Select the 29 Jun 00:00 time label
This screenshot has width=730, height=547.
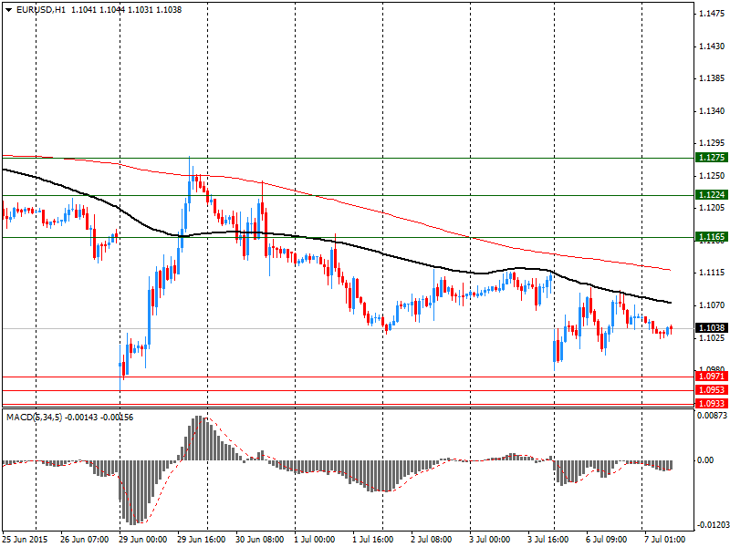click(143, 540)
